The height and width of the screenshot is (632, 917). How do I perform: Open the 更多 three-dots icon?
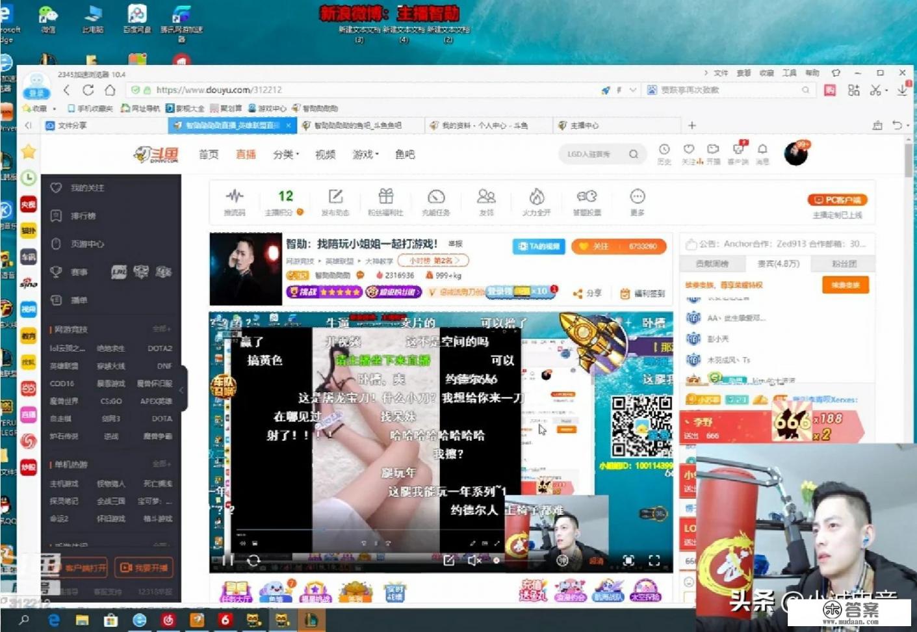(x=638, y=196)
